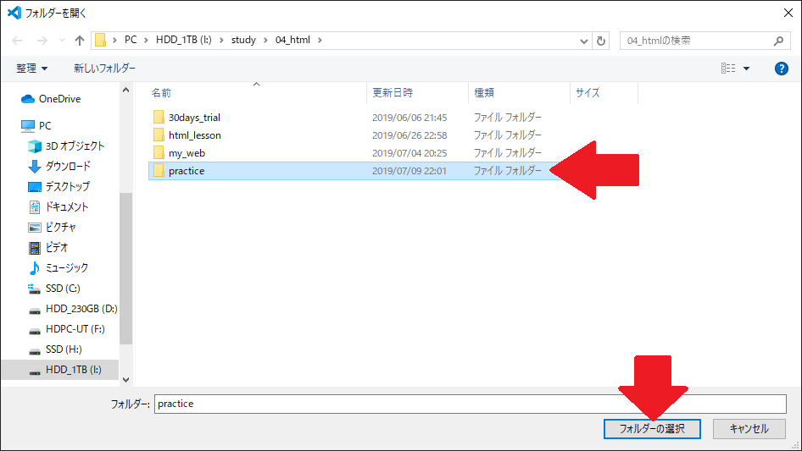
Task: Click folder icon in address bar
Action: coord(101,40)
